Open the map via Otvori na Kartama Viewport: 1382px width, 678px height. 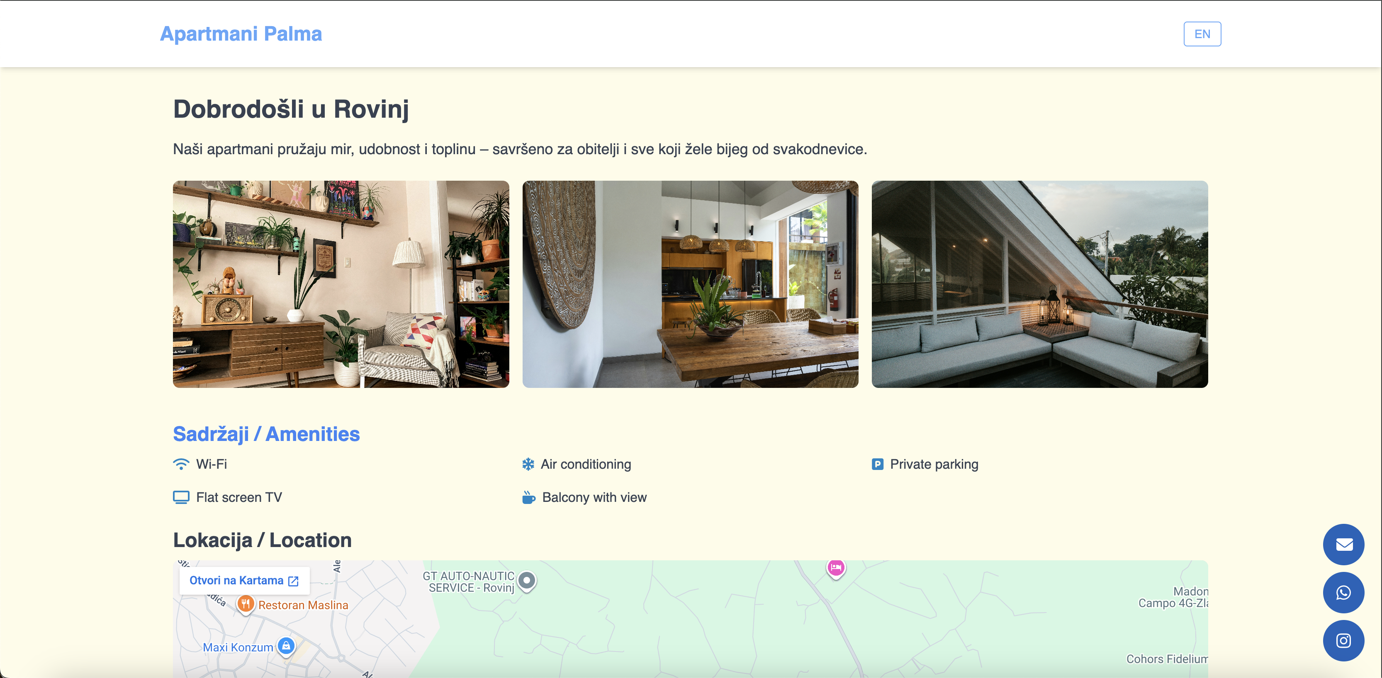click(x=244, y=581)
